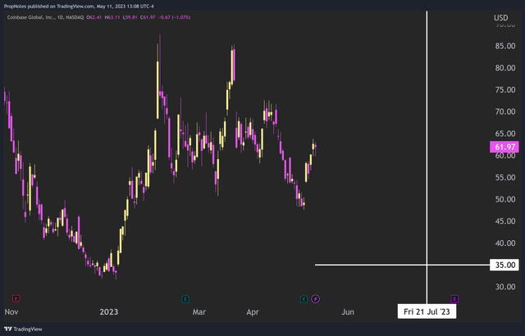This screenshot has height=336, width=525.
Task: Click the '2023' time axis label
Action: (x=109, y=312)
